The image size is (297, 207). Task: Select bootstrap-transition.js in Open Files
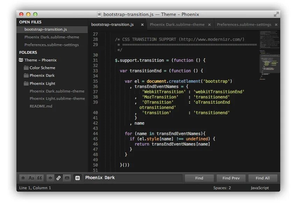52,30
